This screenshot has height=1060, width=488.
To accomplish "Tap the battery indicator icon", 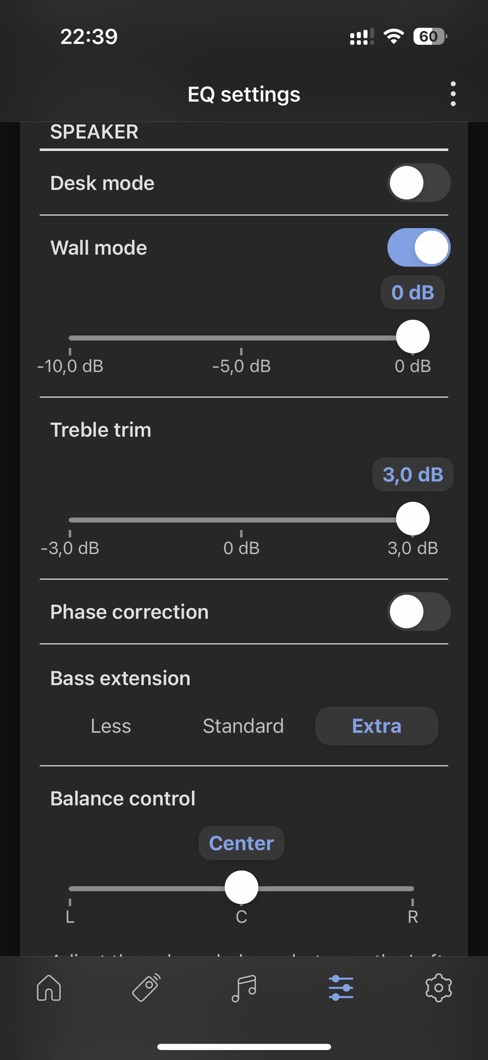I will (430, 36).
